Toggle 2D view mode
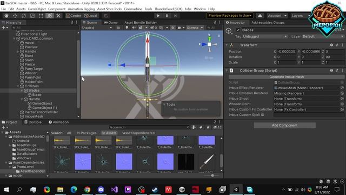The width and height of the screenshot is (346, 195). click(x=118, y=28)
